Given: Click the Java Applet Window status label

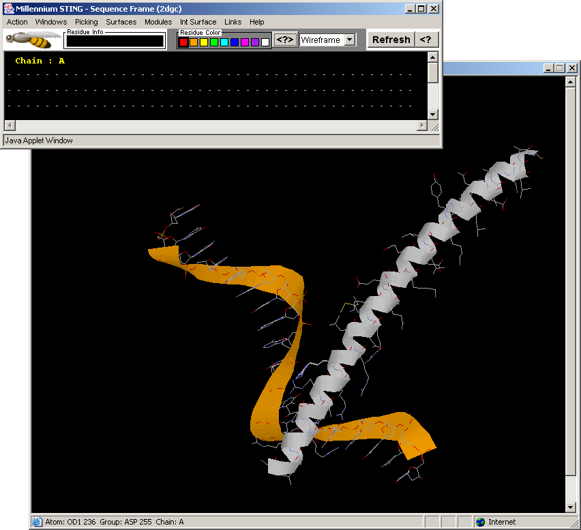Looking at the screenshot, I should click(39, 141).
